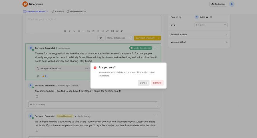
Task: Click '7 minutes ago' timestamp
Action: point(63,86)
